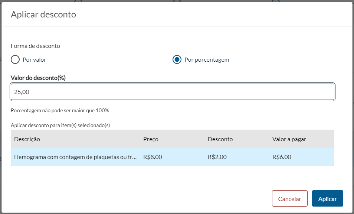Select the Hemograma item description cell
The image size is (354, 214).
[x=76, y=157]
